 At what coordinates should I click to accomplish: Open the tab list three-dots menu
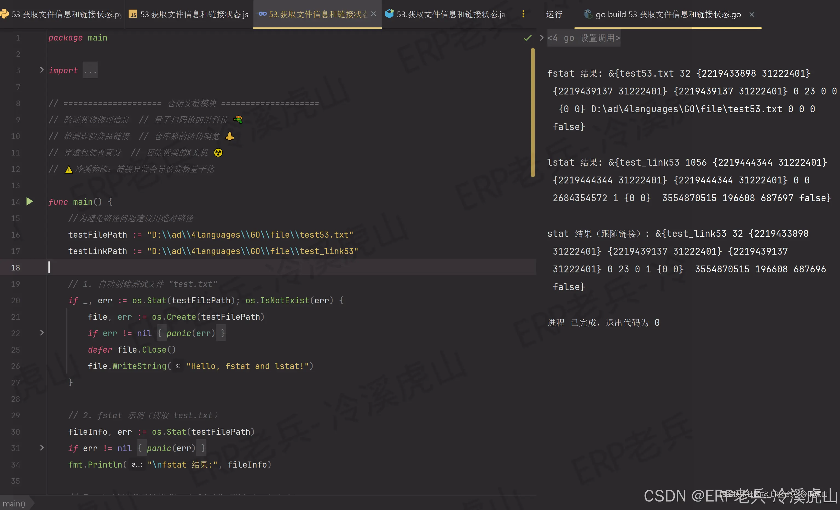tap(523, 14)
